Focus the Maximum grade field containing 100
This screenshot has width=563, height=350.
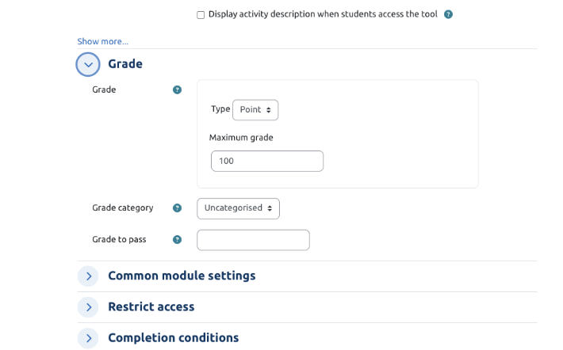tap(267, 161)
